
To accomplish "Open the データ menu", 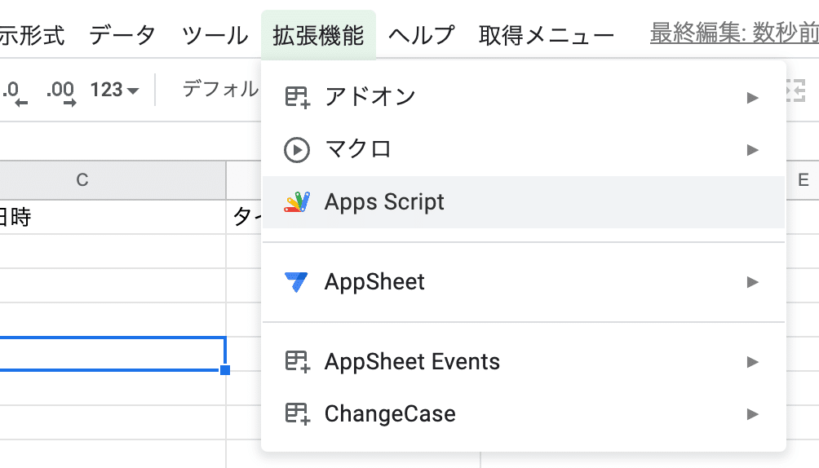I will click(x=122, y=35).
